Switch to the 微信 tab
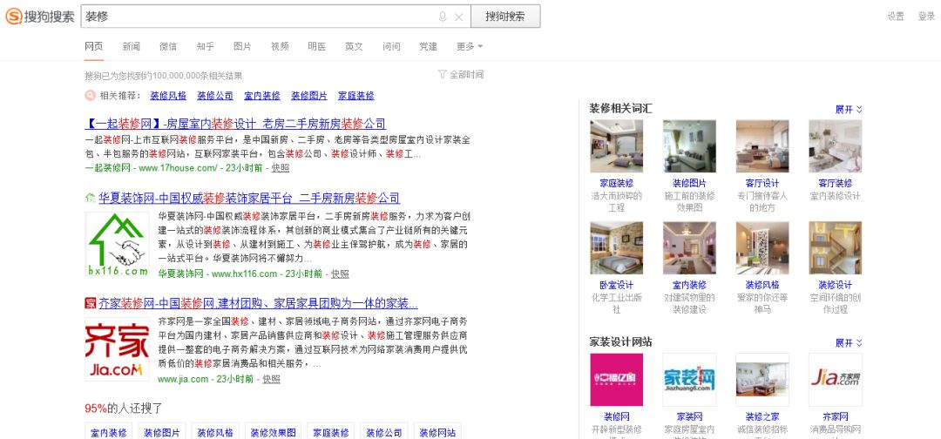 coord(168,46)
